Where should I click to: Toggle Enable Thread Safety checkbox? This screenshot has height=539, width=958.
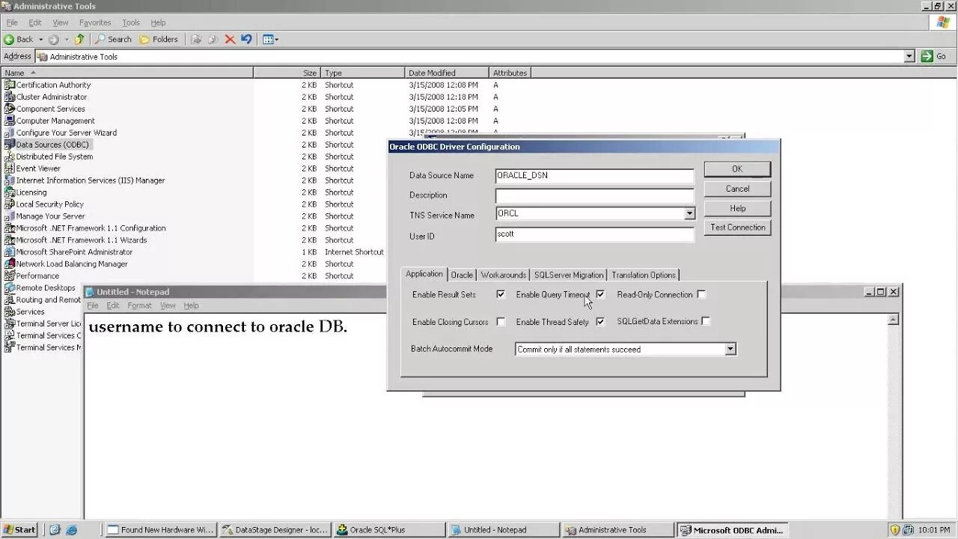600,322
